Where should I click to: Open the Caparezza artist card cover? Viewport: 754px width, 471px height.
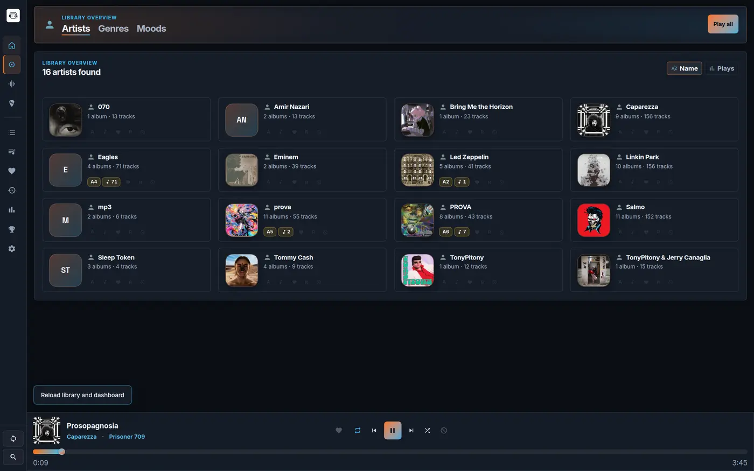[x=594, y=119]
